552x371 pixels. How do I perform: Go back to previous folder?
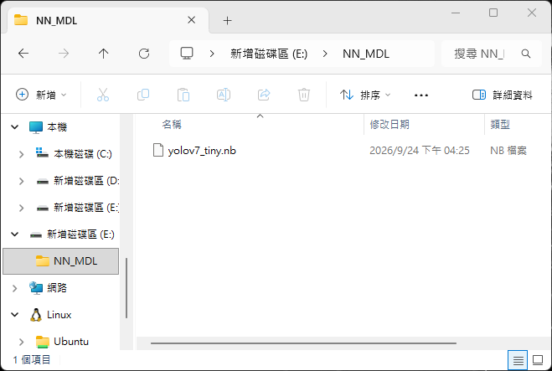23,54
